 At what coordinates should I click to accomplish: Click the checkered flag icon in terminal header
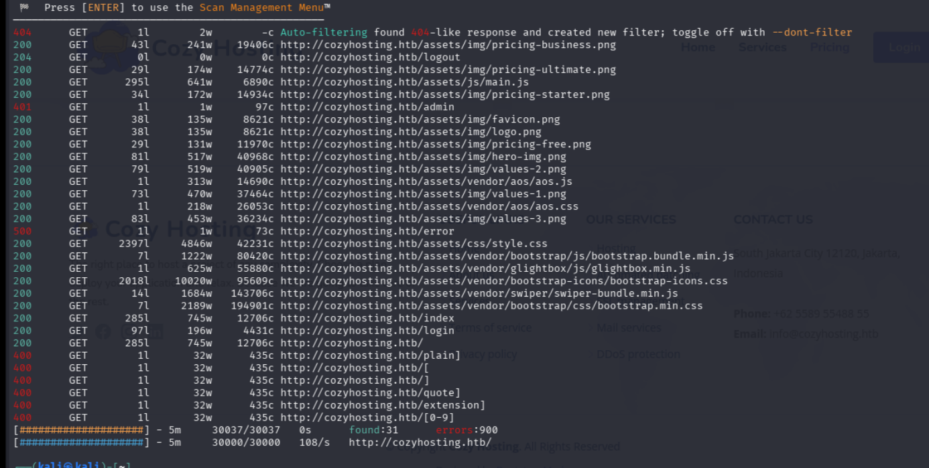[24, 7]
